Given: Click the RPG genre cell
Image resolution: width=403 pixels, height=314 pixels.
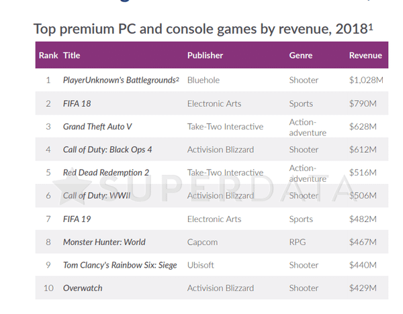Looking at the screenshot, I should pos(298,242).
